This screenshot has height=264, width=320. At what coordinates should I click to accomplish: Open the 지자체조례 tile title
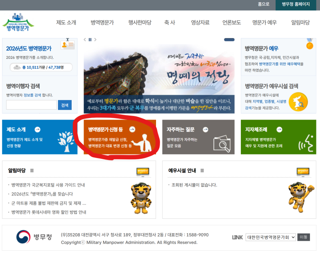pyautogui.click(x=256, y=129)
